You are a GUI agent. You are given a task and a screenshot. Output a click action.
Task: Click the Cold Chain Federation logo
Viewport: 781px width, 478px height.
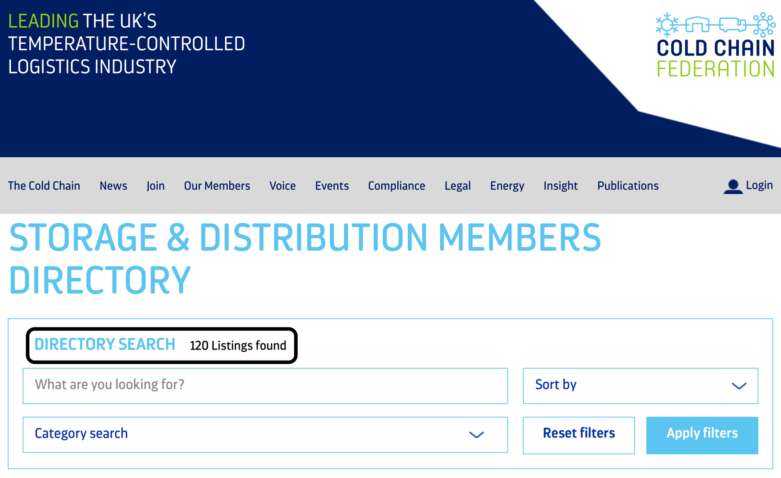click(x=715, y=45)
